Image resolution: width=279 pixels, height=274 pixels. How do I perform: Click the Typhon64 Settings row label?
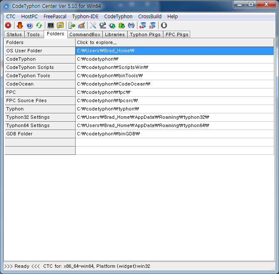pyautogui.click(x=40, y=126)
